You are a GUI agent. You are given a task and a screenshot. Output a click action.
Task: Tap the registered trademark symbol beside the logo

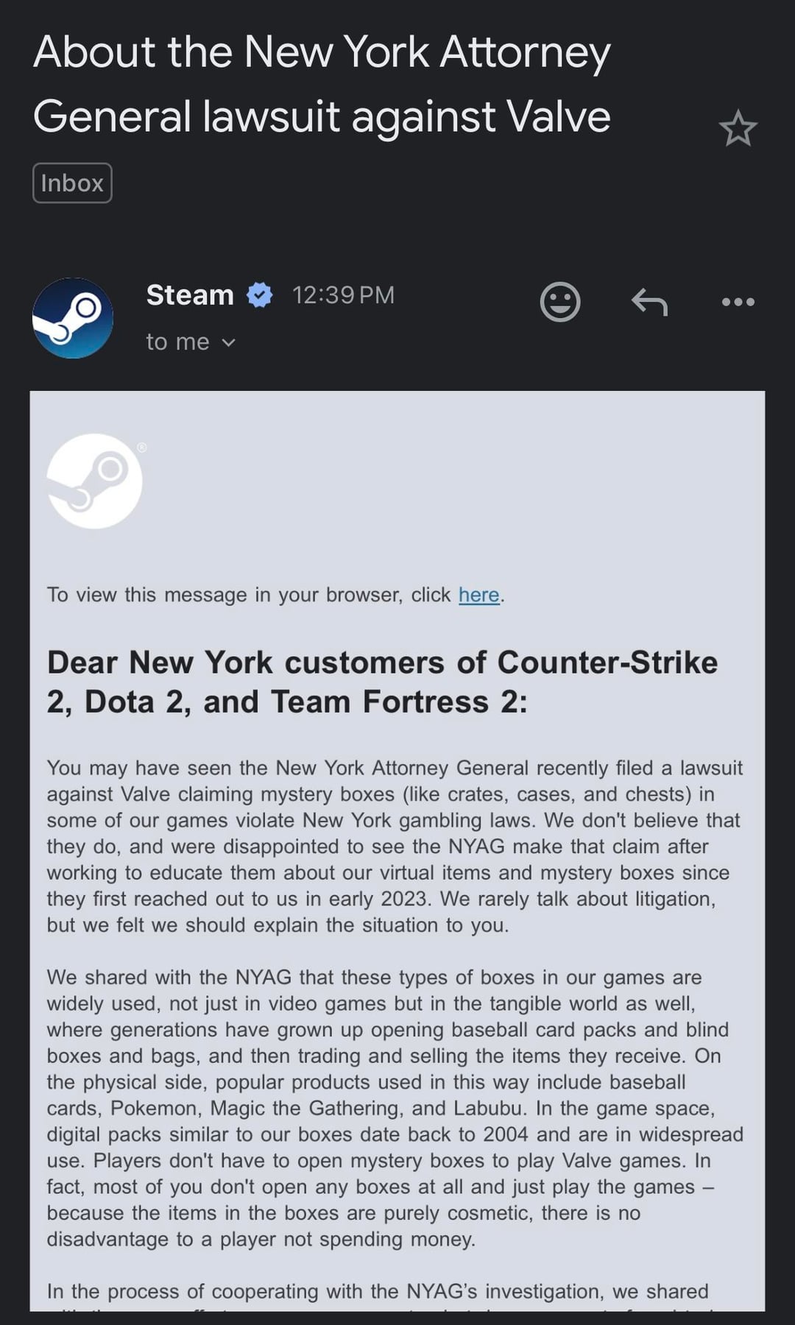pos(142,448)
